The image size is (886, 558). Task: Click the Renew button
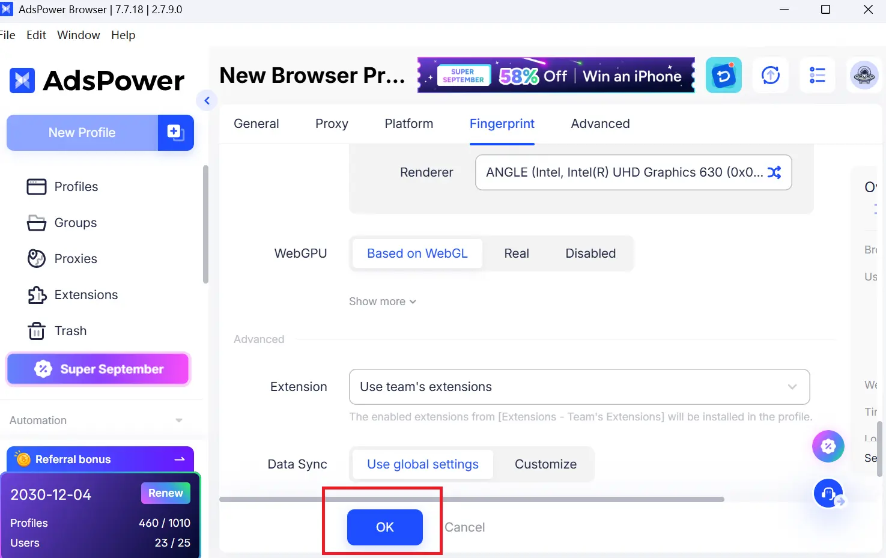point(166,493)
